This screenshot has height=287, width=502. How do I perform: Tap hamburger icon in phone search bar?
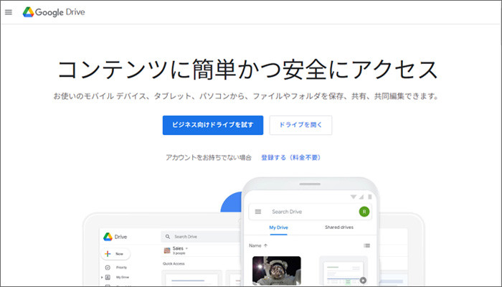click(258, 212)
